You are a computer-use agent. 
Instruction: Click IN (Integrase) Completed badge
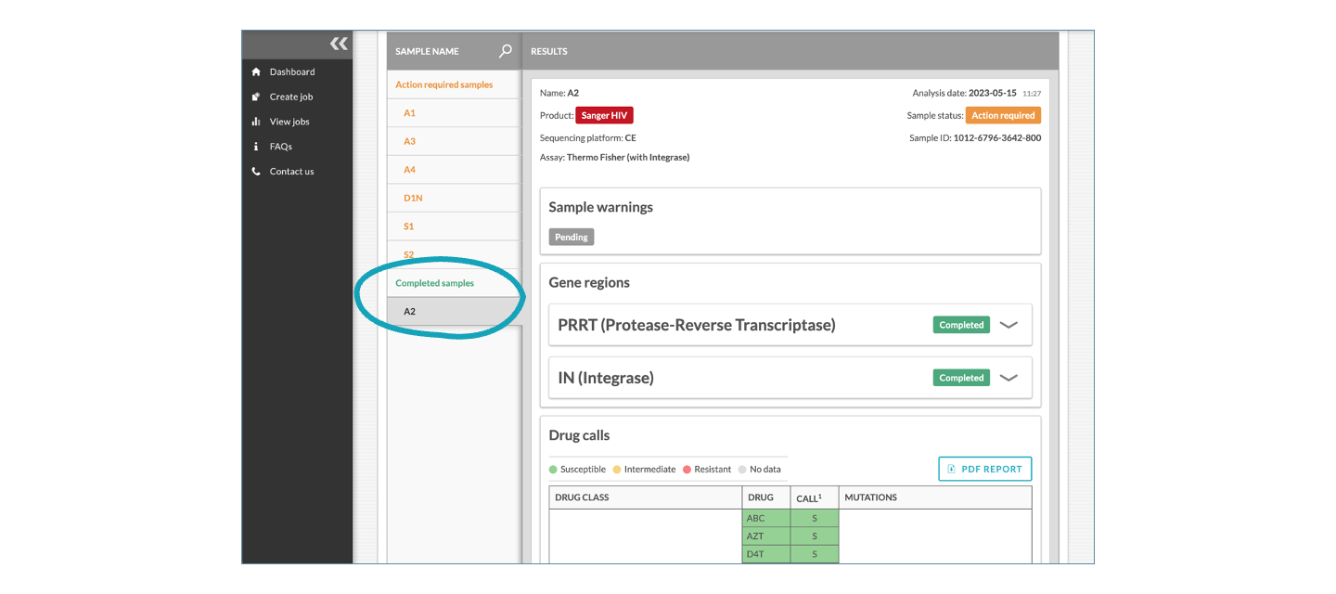click(961, 378)
